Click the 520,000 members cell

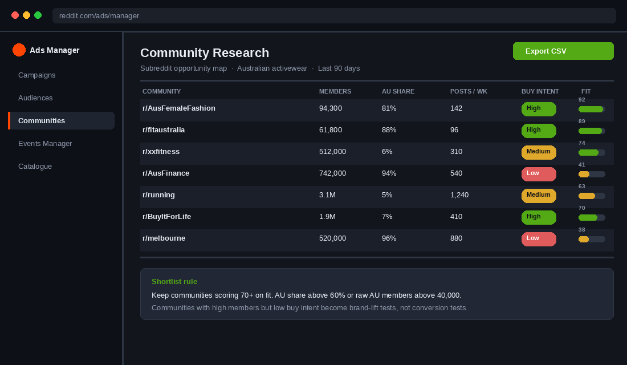[x=332, y=238]
